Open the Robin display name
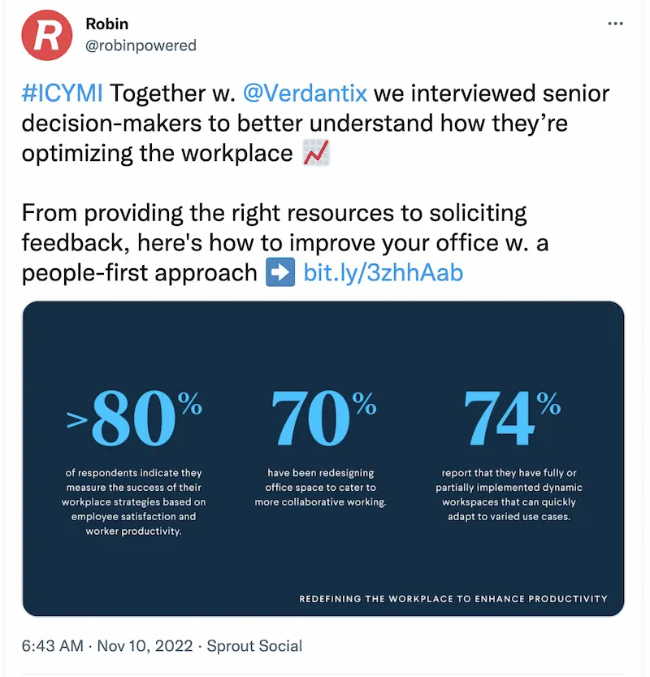This screenshot has width=650, height=677. click(x=106, y=24)
